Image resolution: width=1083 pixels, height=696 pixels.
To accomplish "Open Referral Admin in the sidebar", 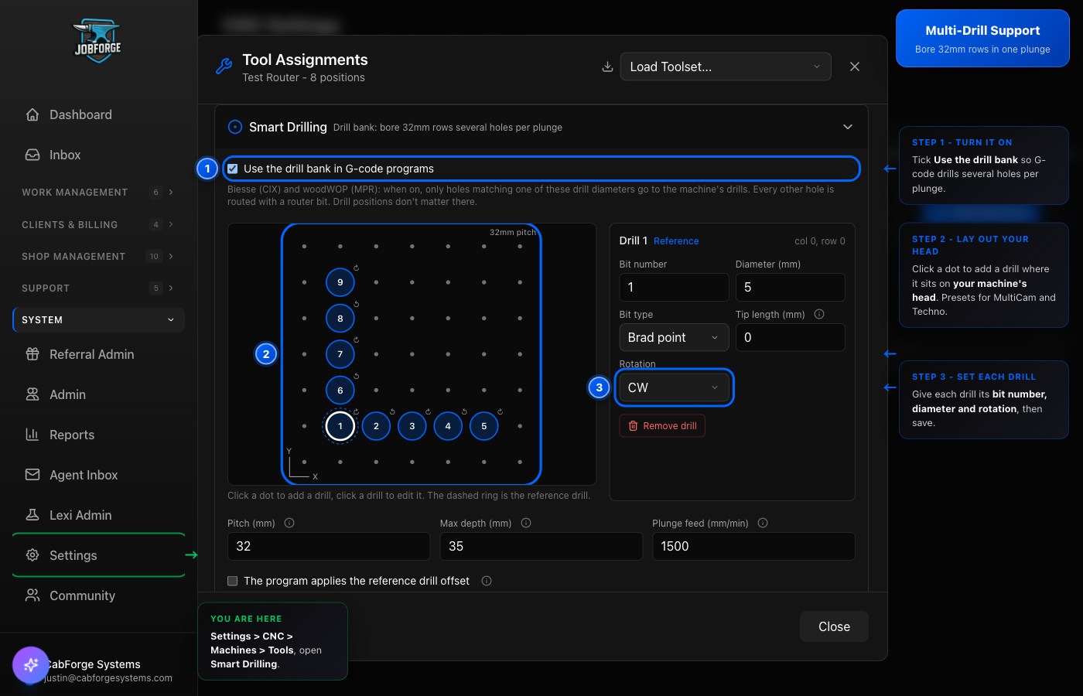I will (x=98, y=354).
